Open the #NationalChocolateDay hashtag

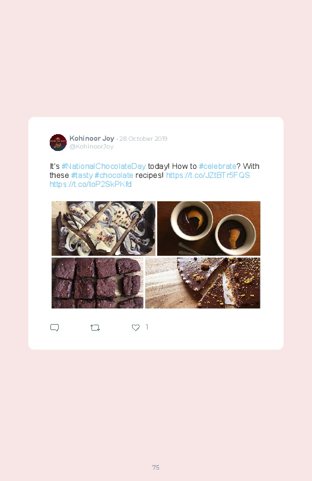coord(104,167)
